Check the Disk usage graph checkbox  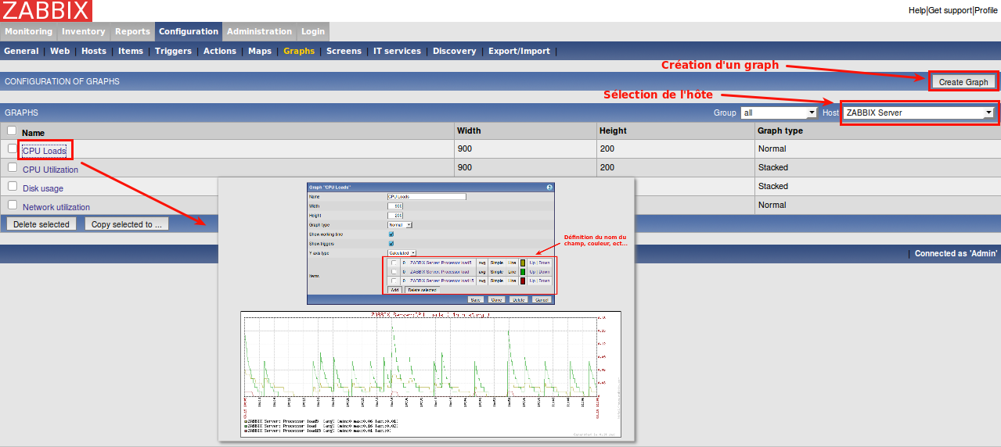tap(12, 186)
